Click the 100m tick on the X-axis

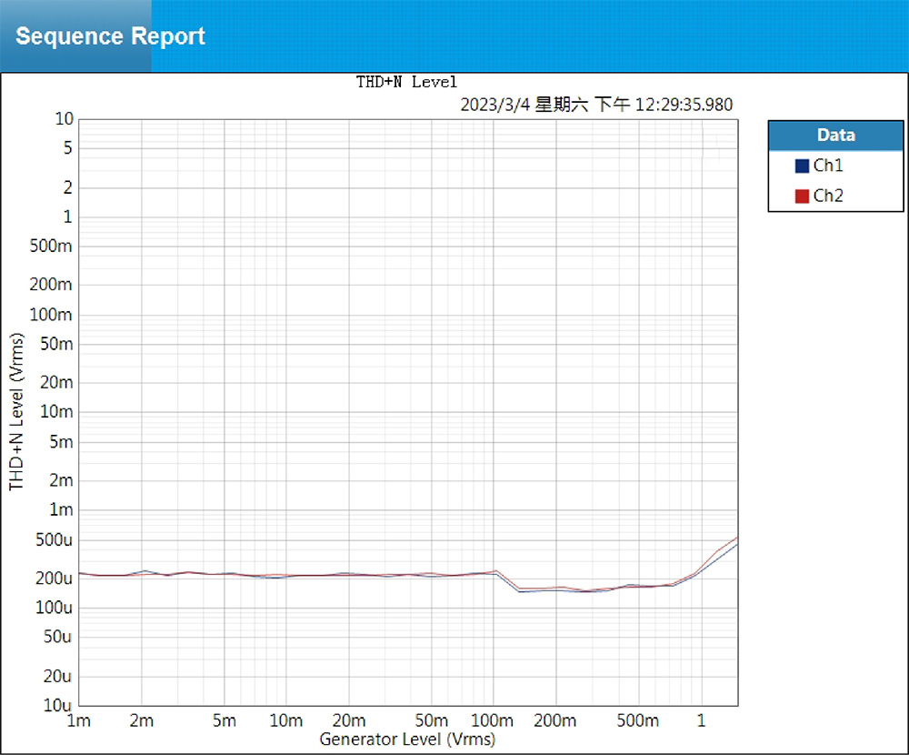pos(493,721)
